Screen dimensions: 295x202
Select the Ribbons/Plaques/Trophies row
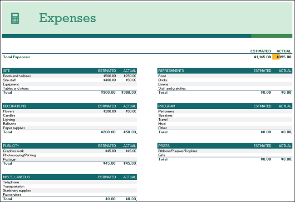[225, 151]
